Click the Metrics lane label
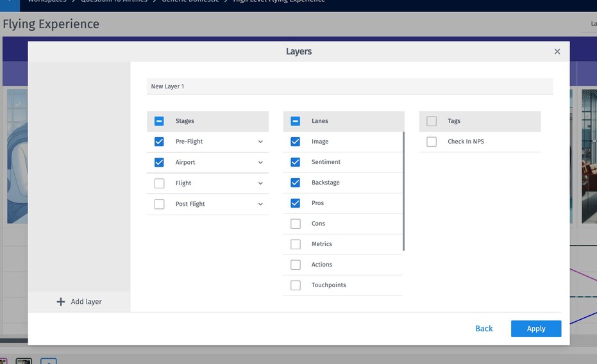 tap(322, 244)
